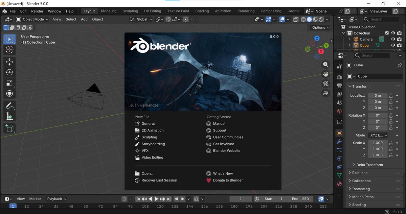Hide the Camera in the outliner
Image resolution: width=406 pixels, height=214 pixels.
pyautogui.click(x=393, y=39)
